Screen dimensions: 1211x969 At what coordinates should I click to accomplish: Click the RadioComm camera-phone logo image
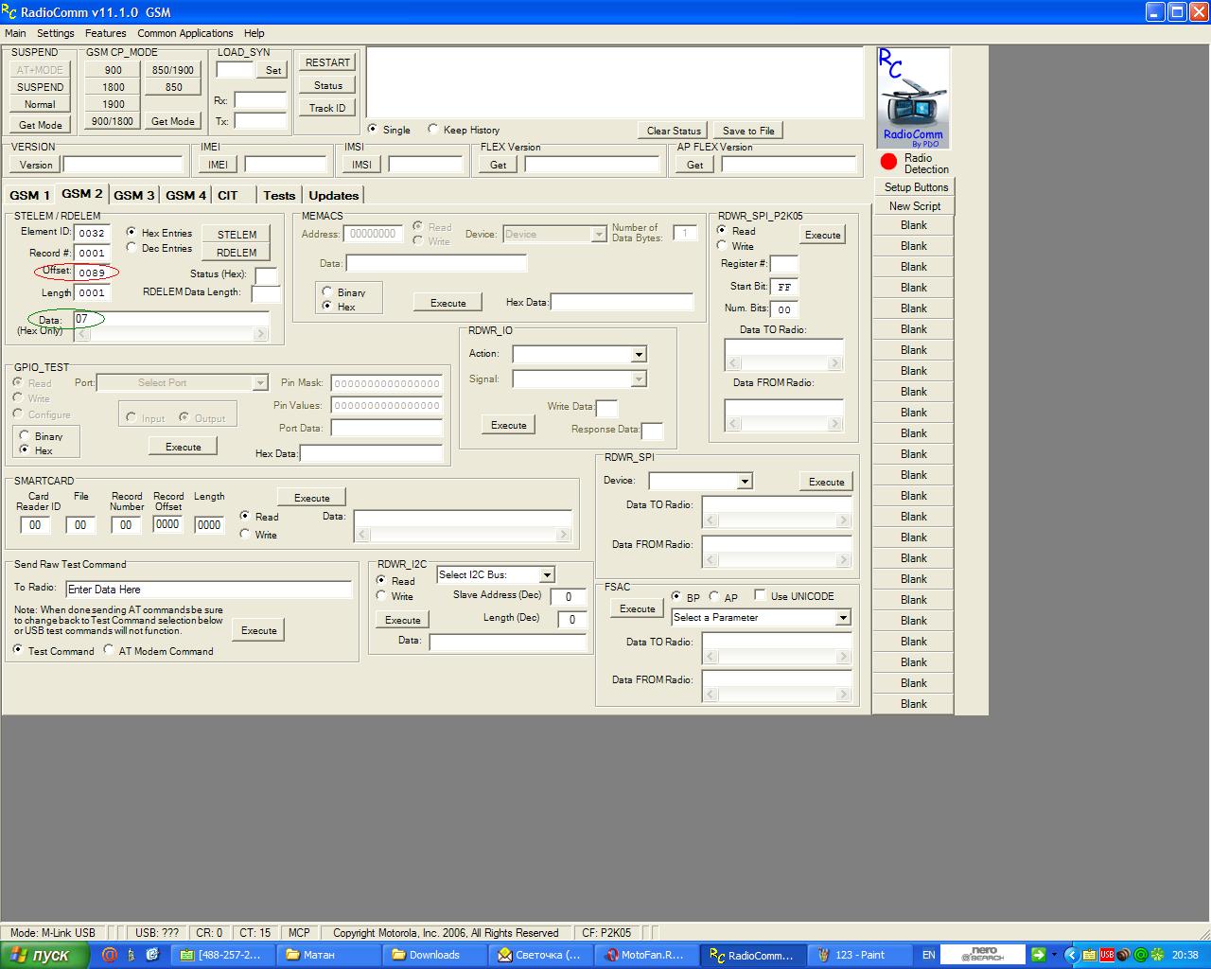coord(913,98)
